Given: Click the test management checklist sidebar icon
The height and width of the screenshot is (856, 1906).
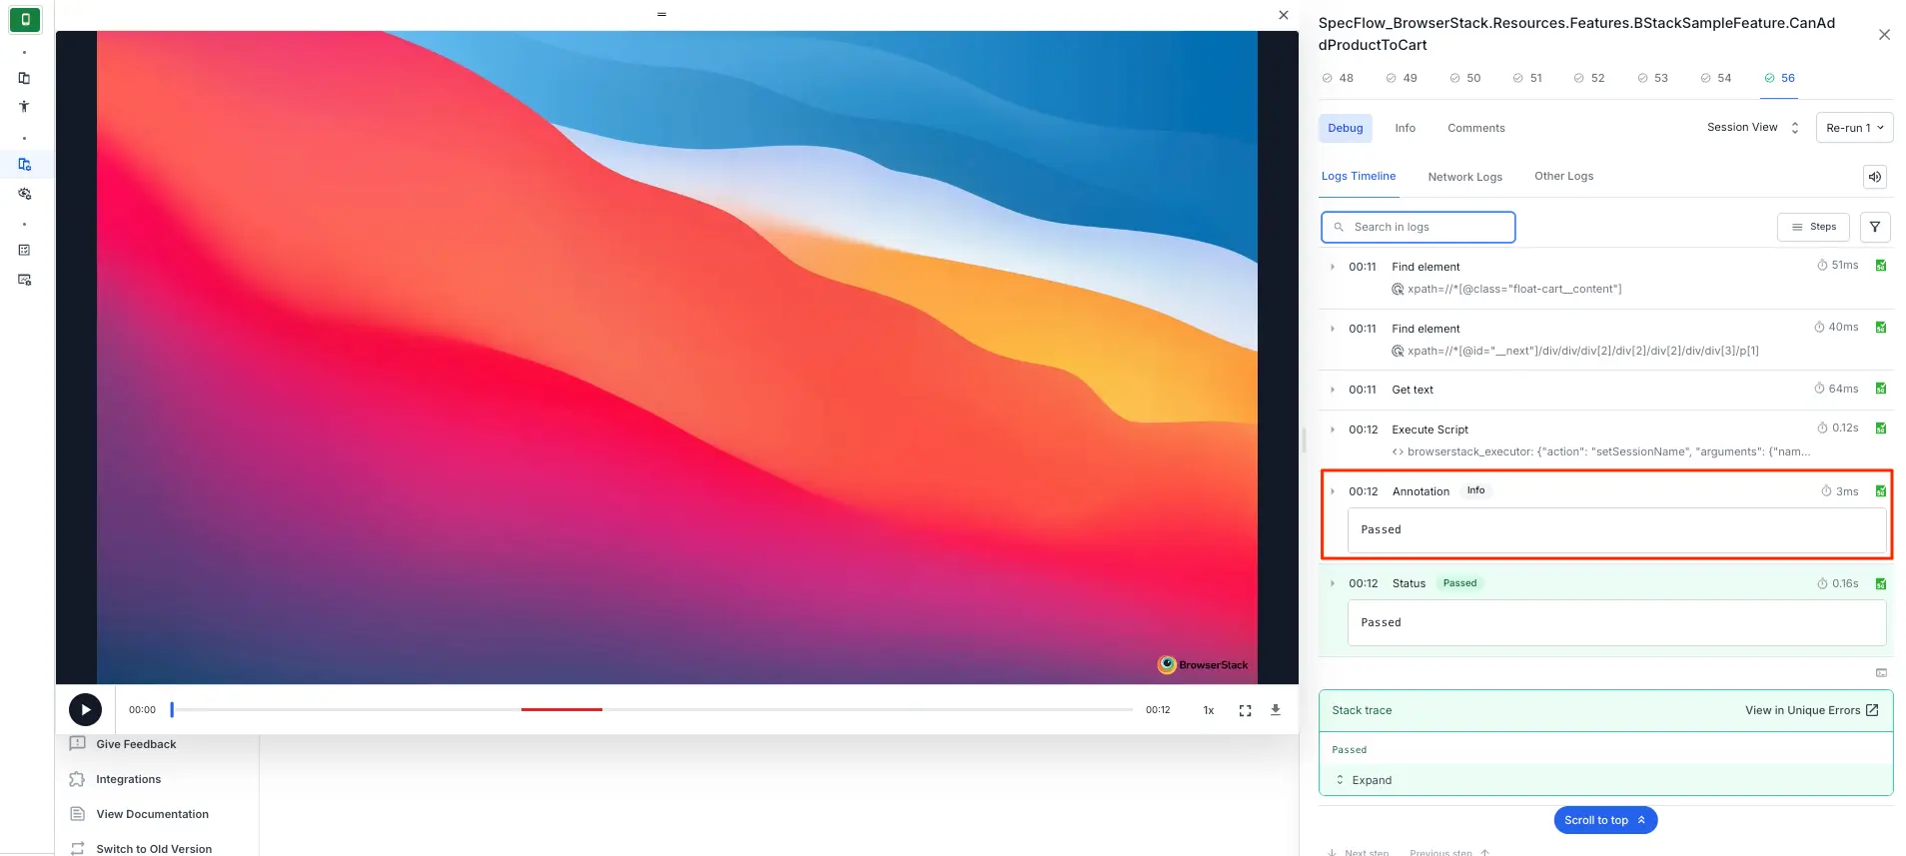Looking at the screenshot, I should click(24, 250).
